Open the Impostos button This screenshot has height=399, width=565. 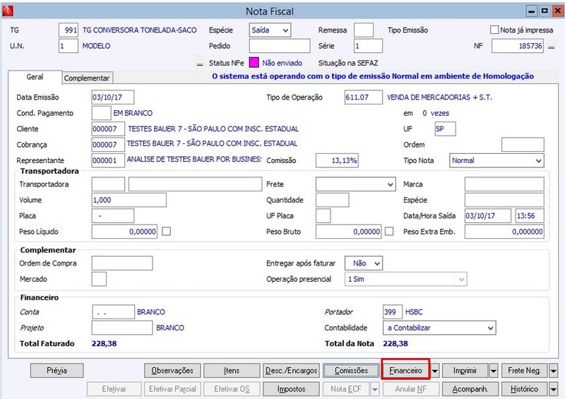pyautogui.click(x=291, y=389)
